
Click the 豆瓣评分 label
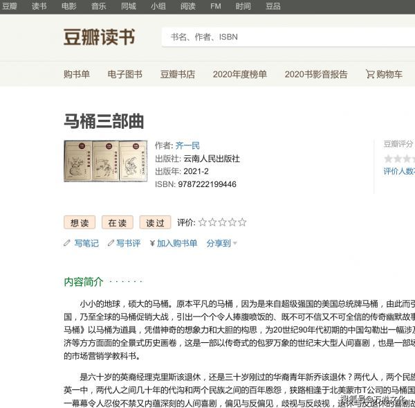coord(398,144)
